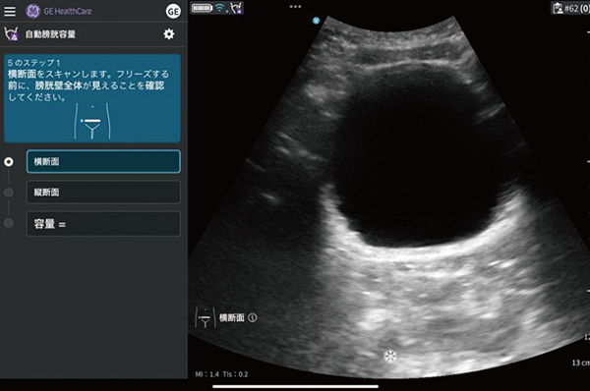Tap info icon next to 横断面 label
The image size is (590, 391).
click(253, 317)
